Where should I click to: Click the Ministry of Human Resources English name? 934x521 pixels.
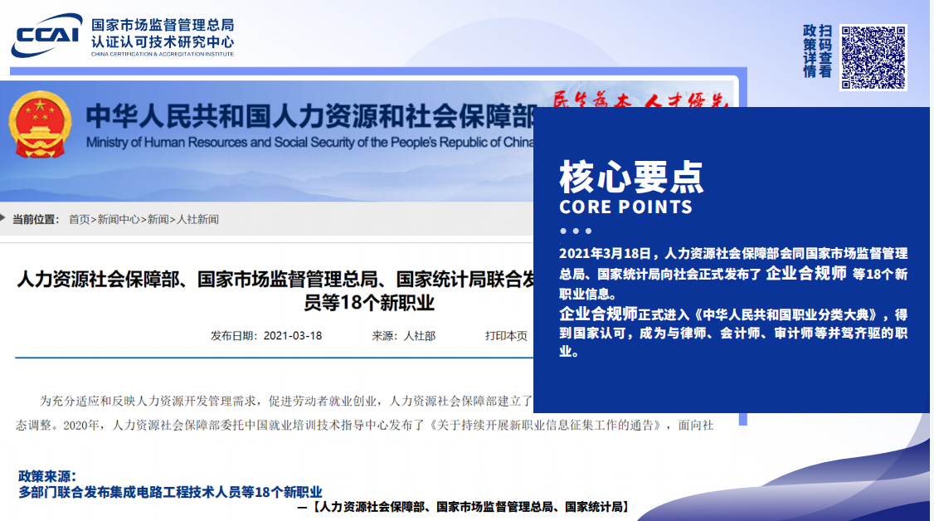coord(309,143)
